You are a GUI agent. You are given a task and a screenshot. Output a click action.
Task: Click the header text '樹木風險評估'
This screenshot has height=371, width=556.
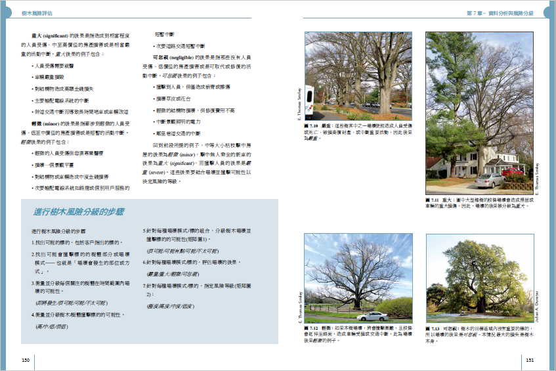(37, 14)
